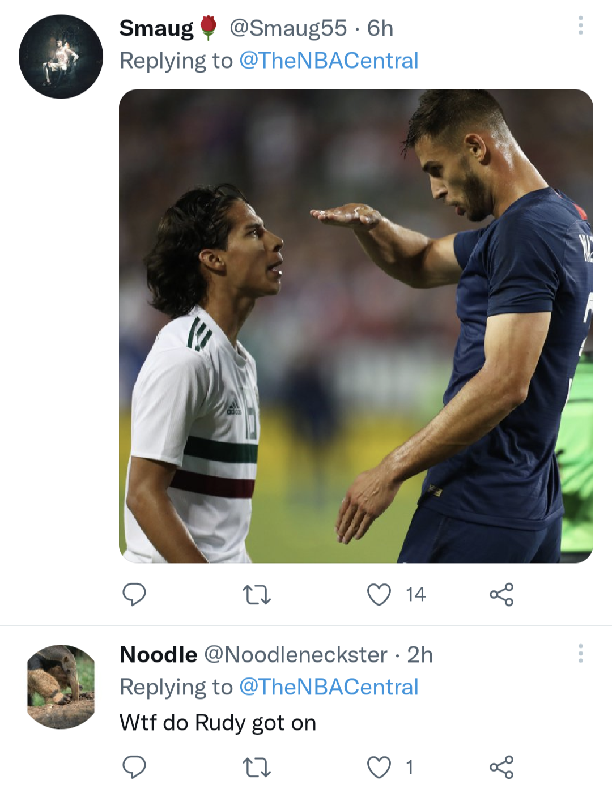The width and height of the screenshot is (612, 797).
Task: Retweet Smaug's image tweet
Action: coord(256,595)
